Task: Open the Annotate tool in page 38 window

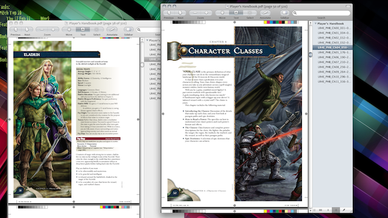Action: pyautogui.click(x=112, y=30)
